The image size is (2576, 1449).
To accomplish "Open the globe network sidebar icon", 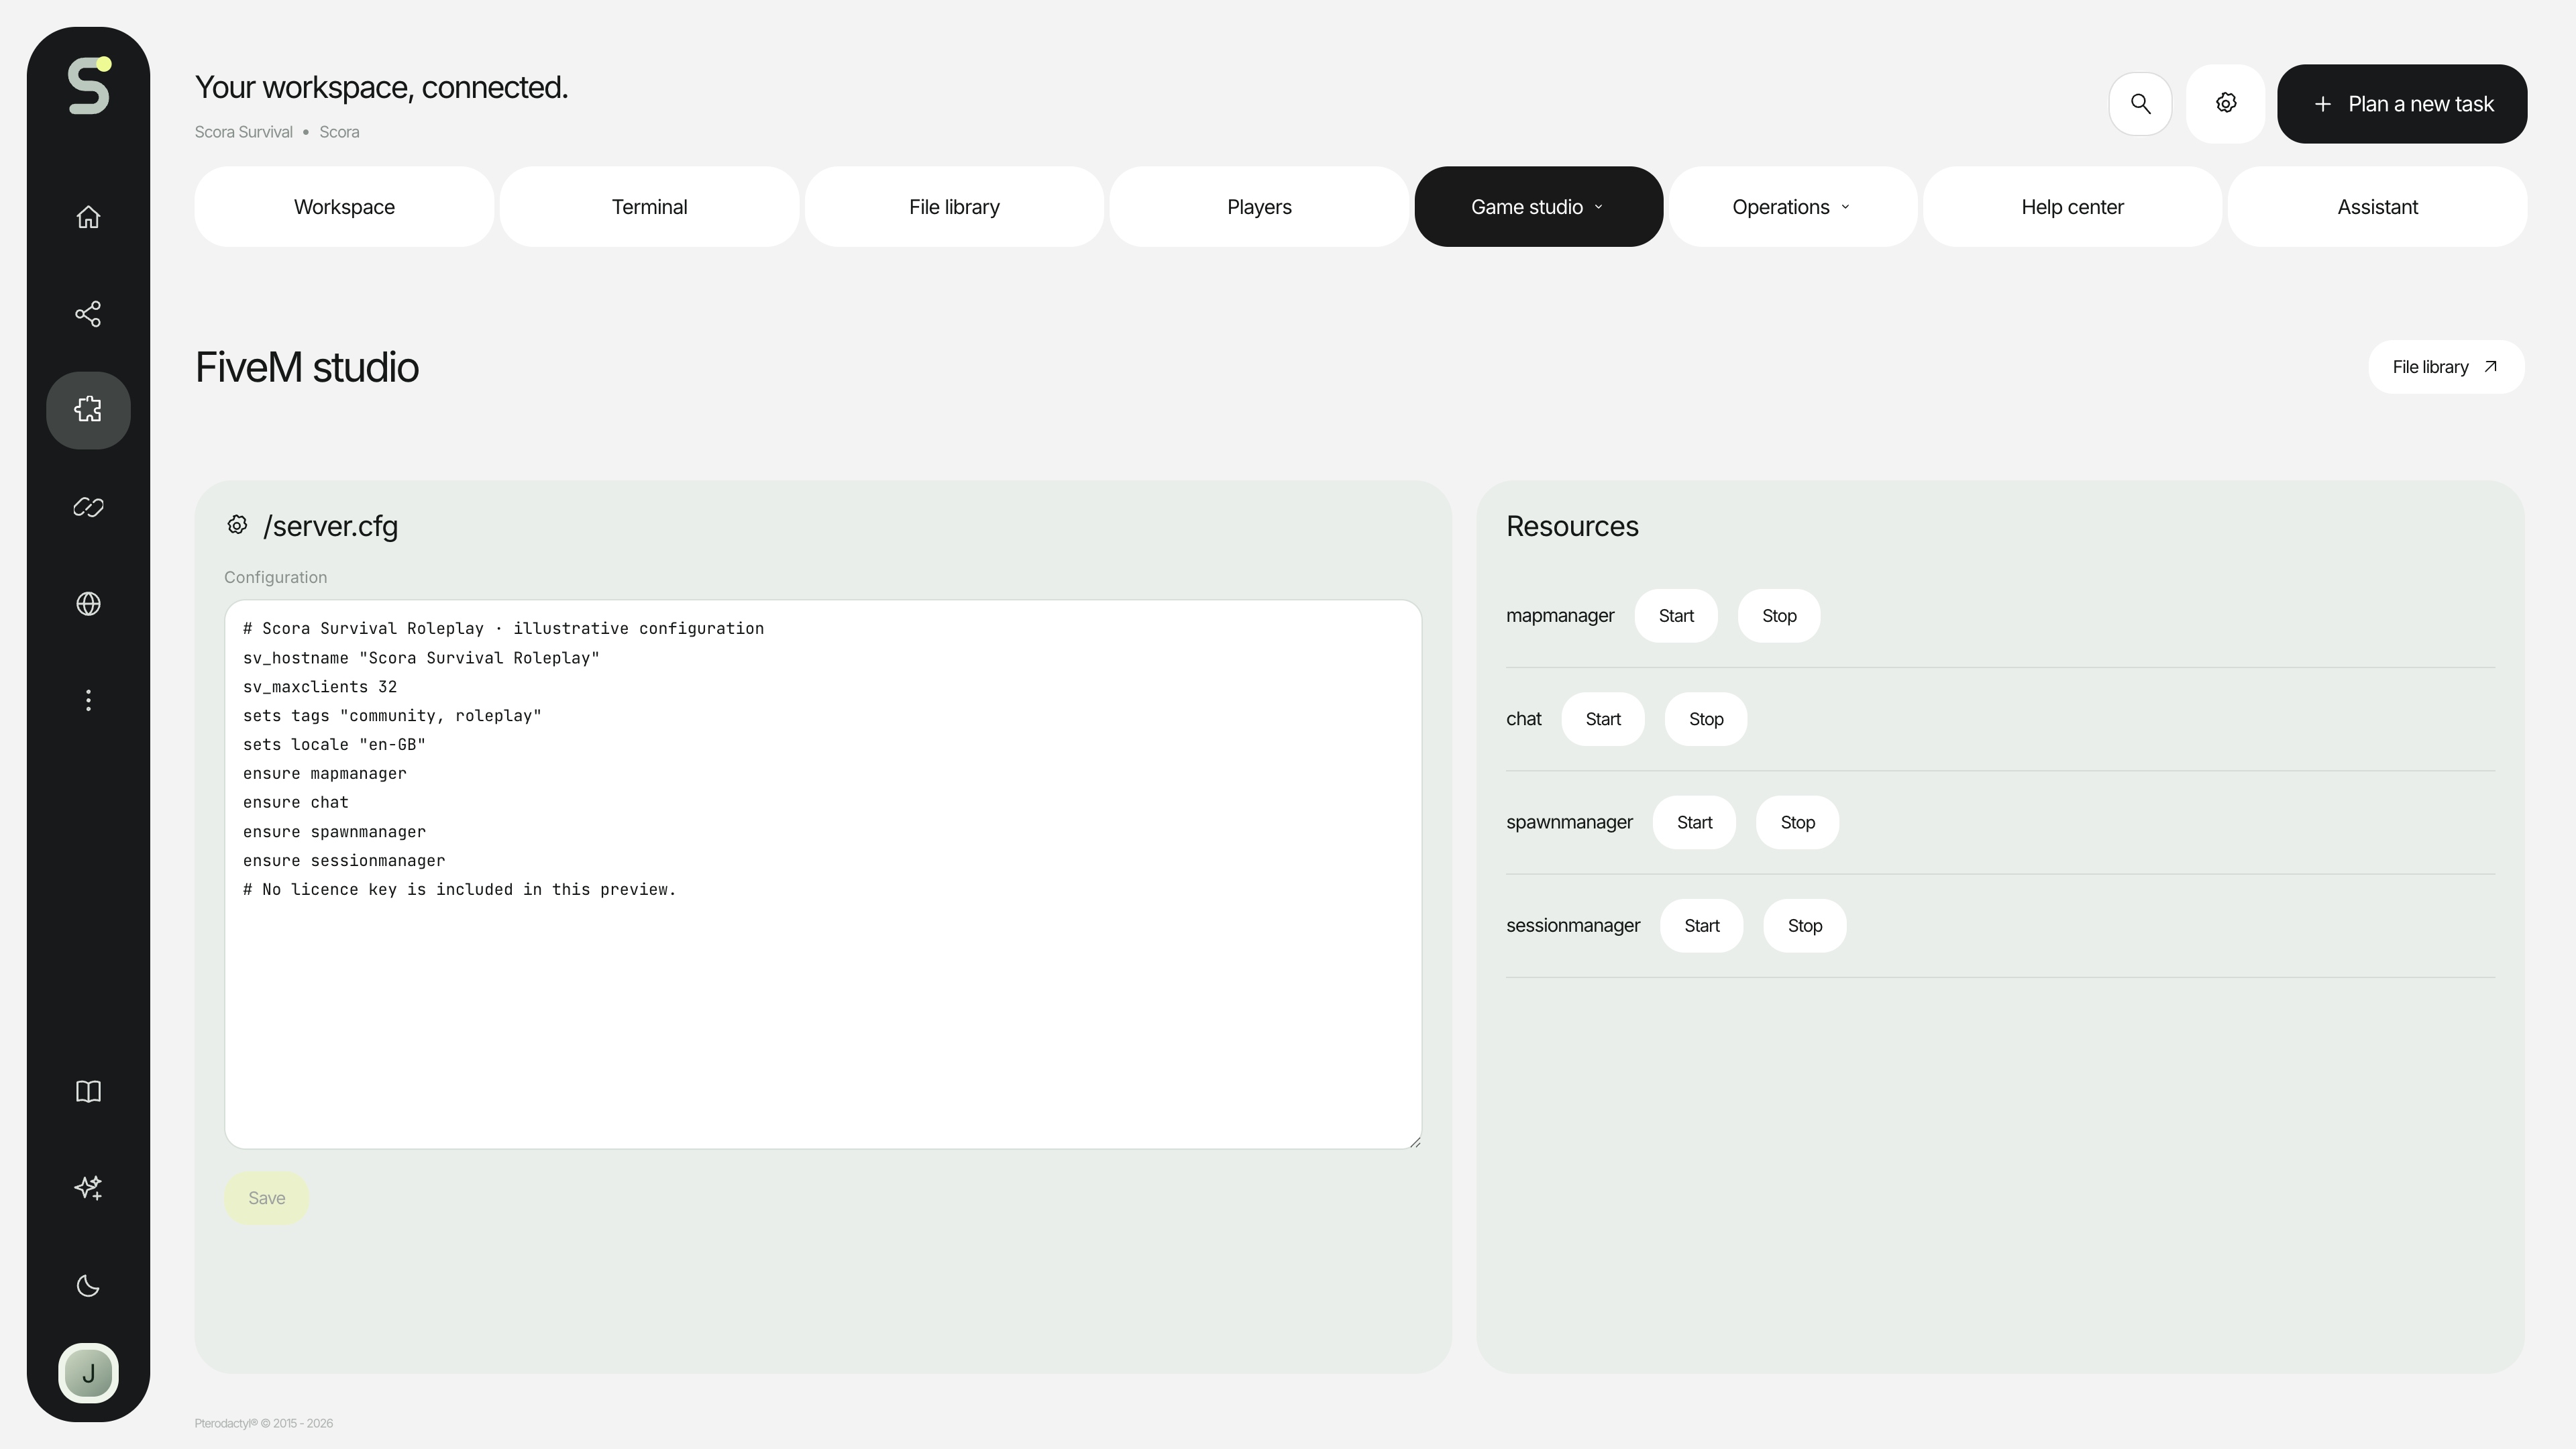I will click(x=88, y=604).
